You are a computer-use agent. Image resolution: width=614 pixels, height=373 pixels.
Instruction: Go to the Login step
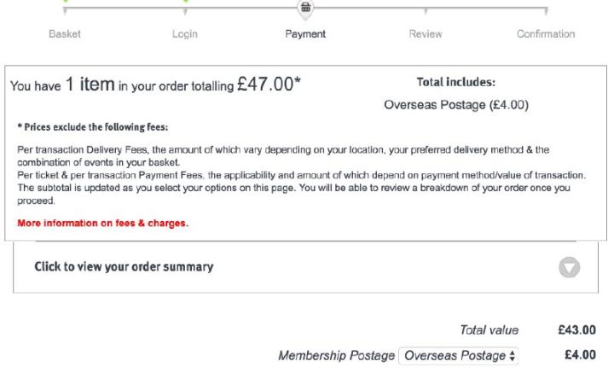click(185, 34)
